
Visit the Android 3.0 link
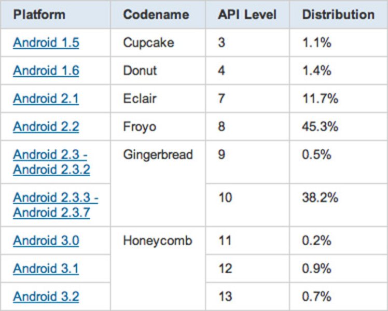[x=46, y=241]
